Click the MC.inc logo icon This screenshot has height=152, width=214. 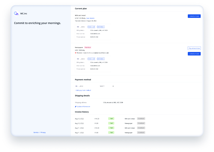16,14
